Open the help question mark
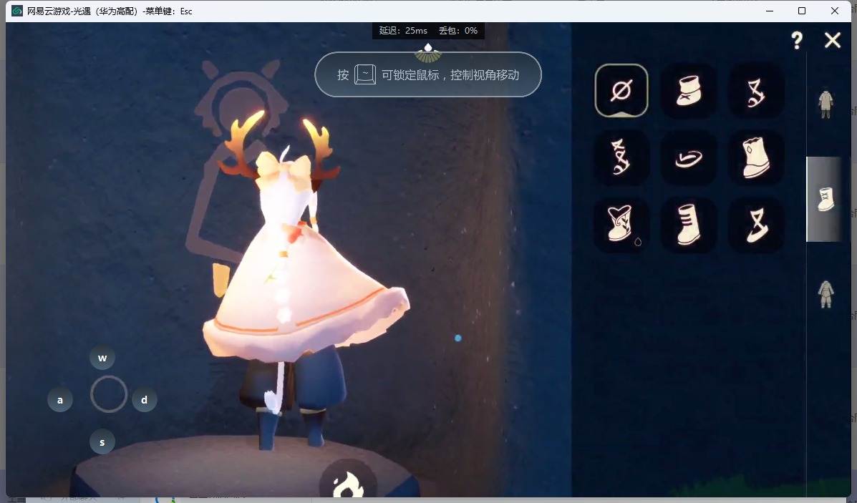The image size is (857, 503). click(x=797, y=41)
